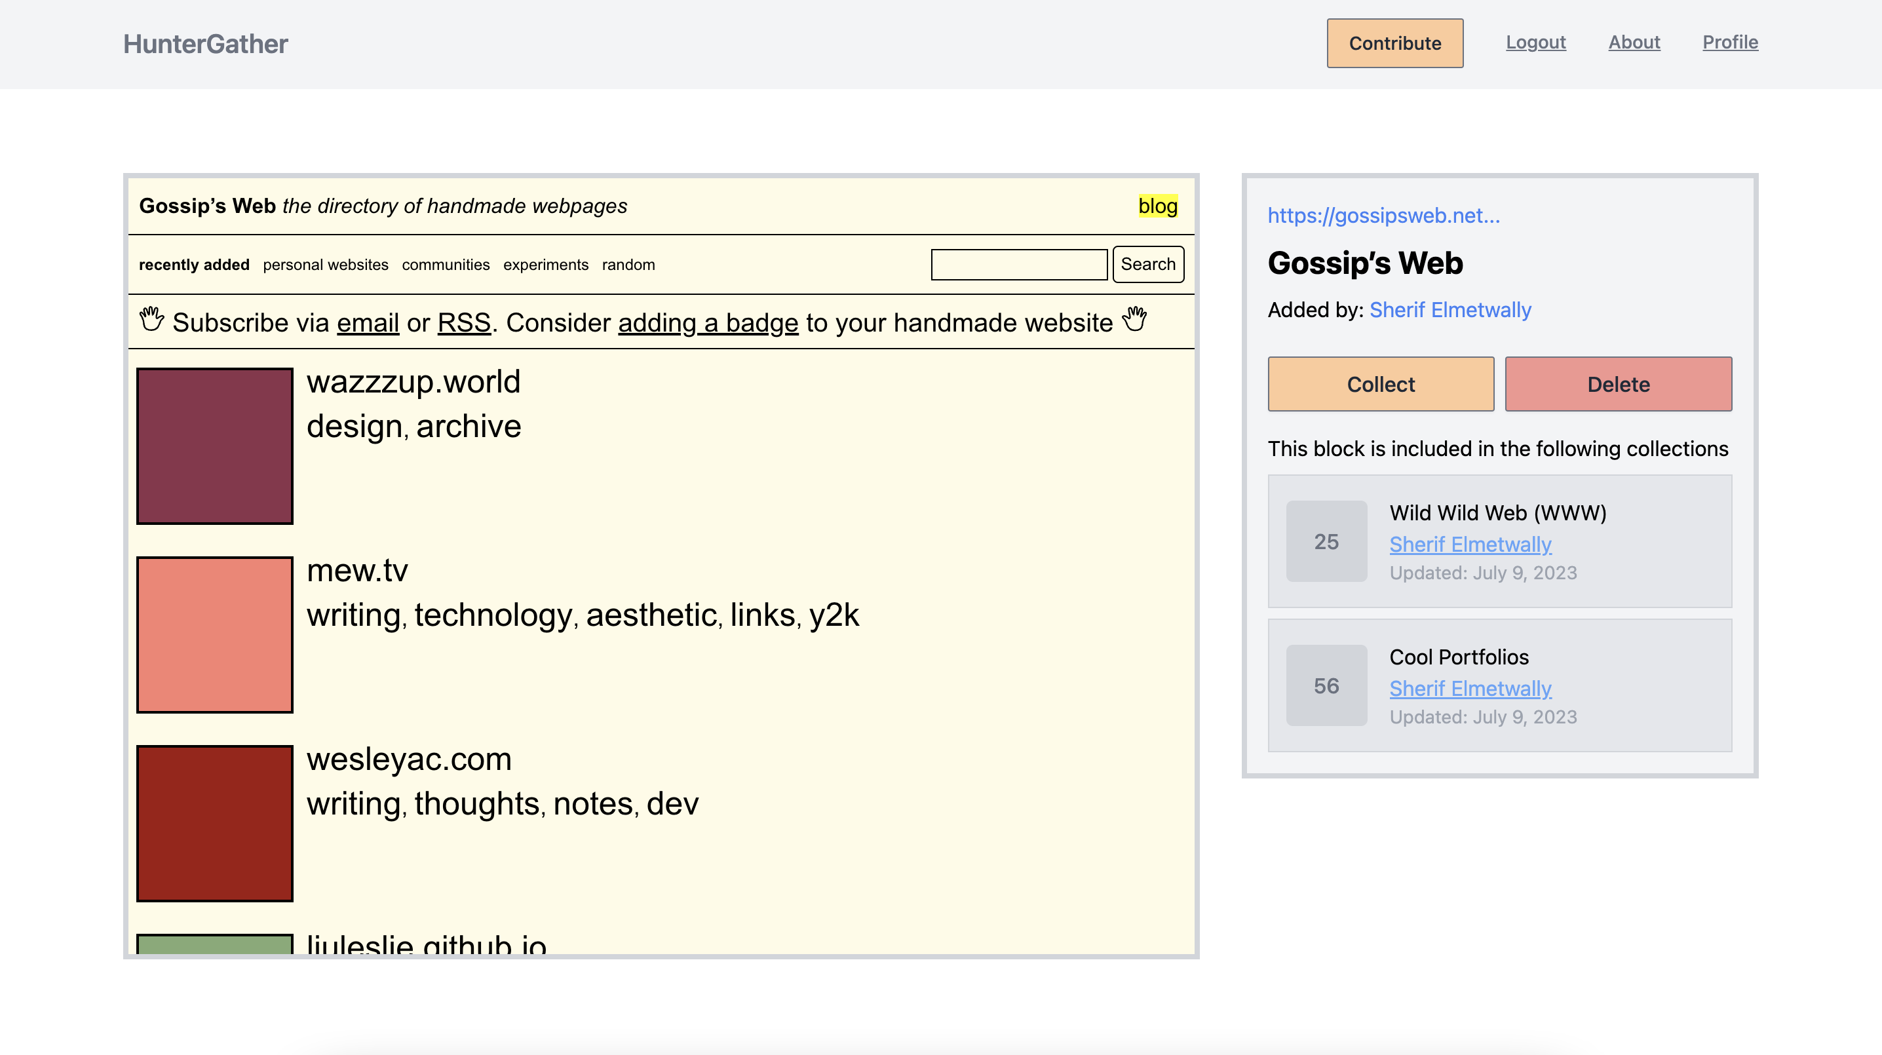Click the technology tag
This screenshot has width=1882, height=1055.
click(x=493, y=616)
